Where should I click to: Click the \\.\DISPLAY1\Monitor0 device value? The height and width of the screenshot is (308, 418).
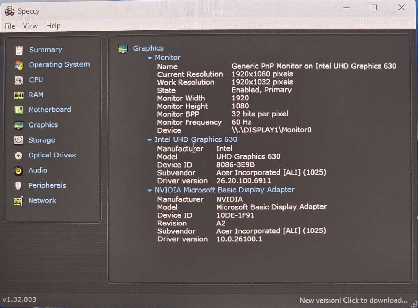(x=271, y=130)
